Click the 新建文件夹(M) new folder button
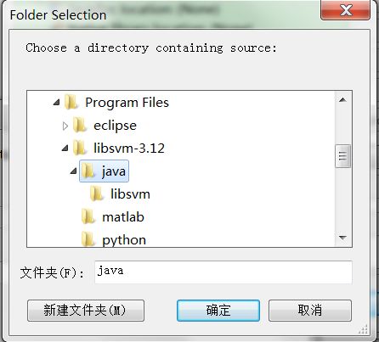Screen dimensions: 379x342 [x=86, y=311]
